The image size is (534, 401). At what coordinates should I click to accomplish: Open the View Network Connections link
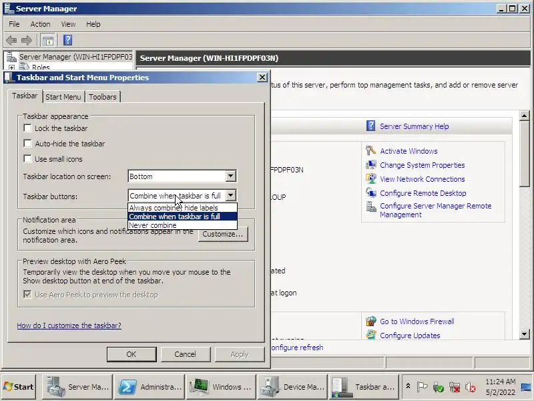(423, 179)
